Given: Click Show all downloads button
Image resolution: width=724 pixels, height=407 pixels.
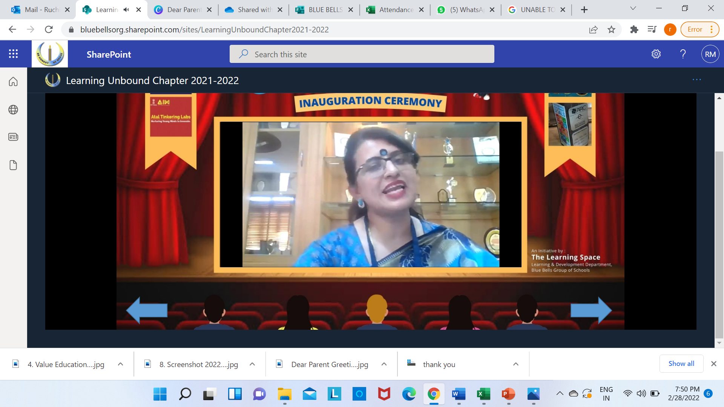Looking at the screenshot, I should pyautogui.click(x=681, y=363).
